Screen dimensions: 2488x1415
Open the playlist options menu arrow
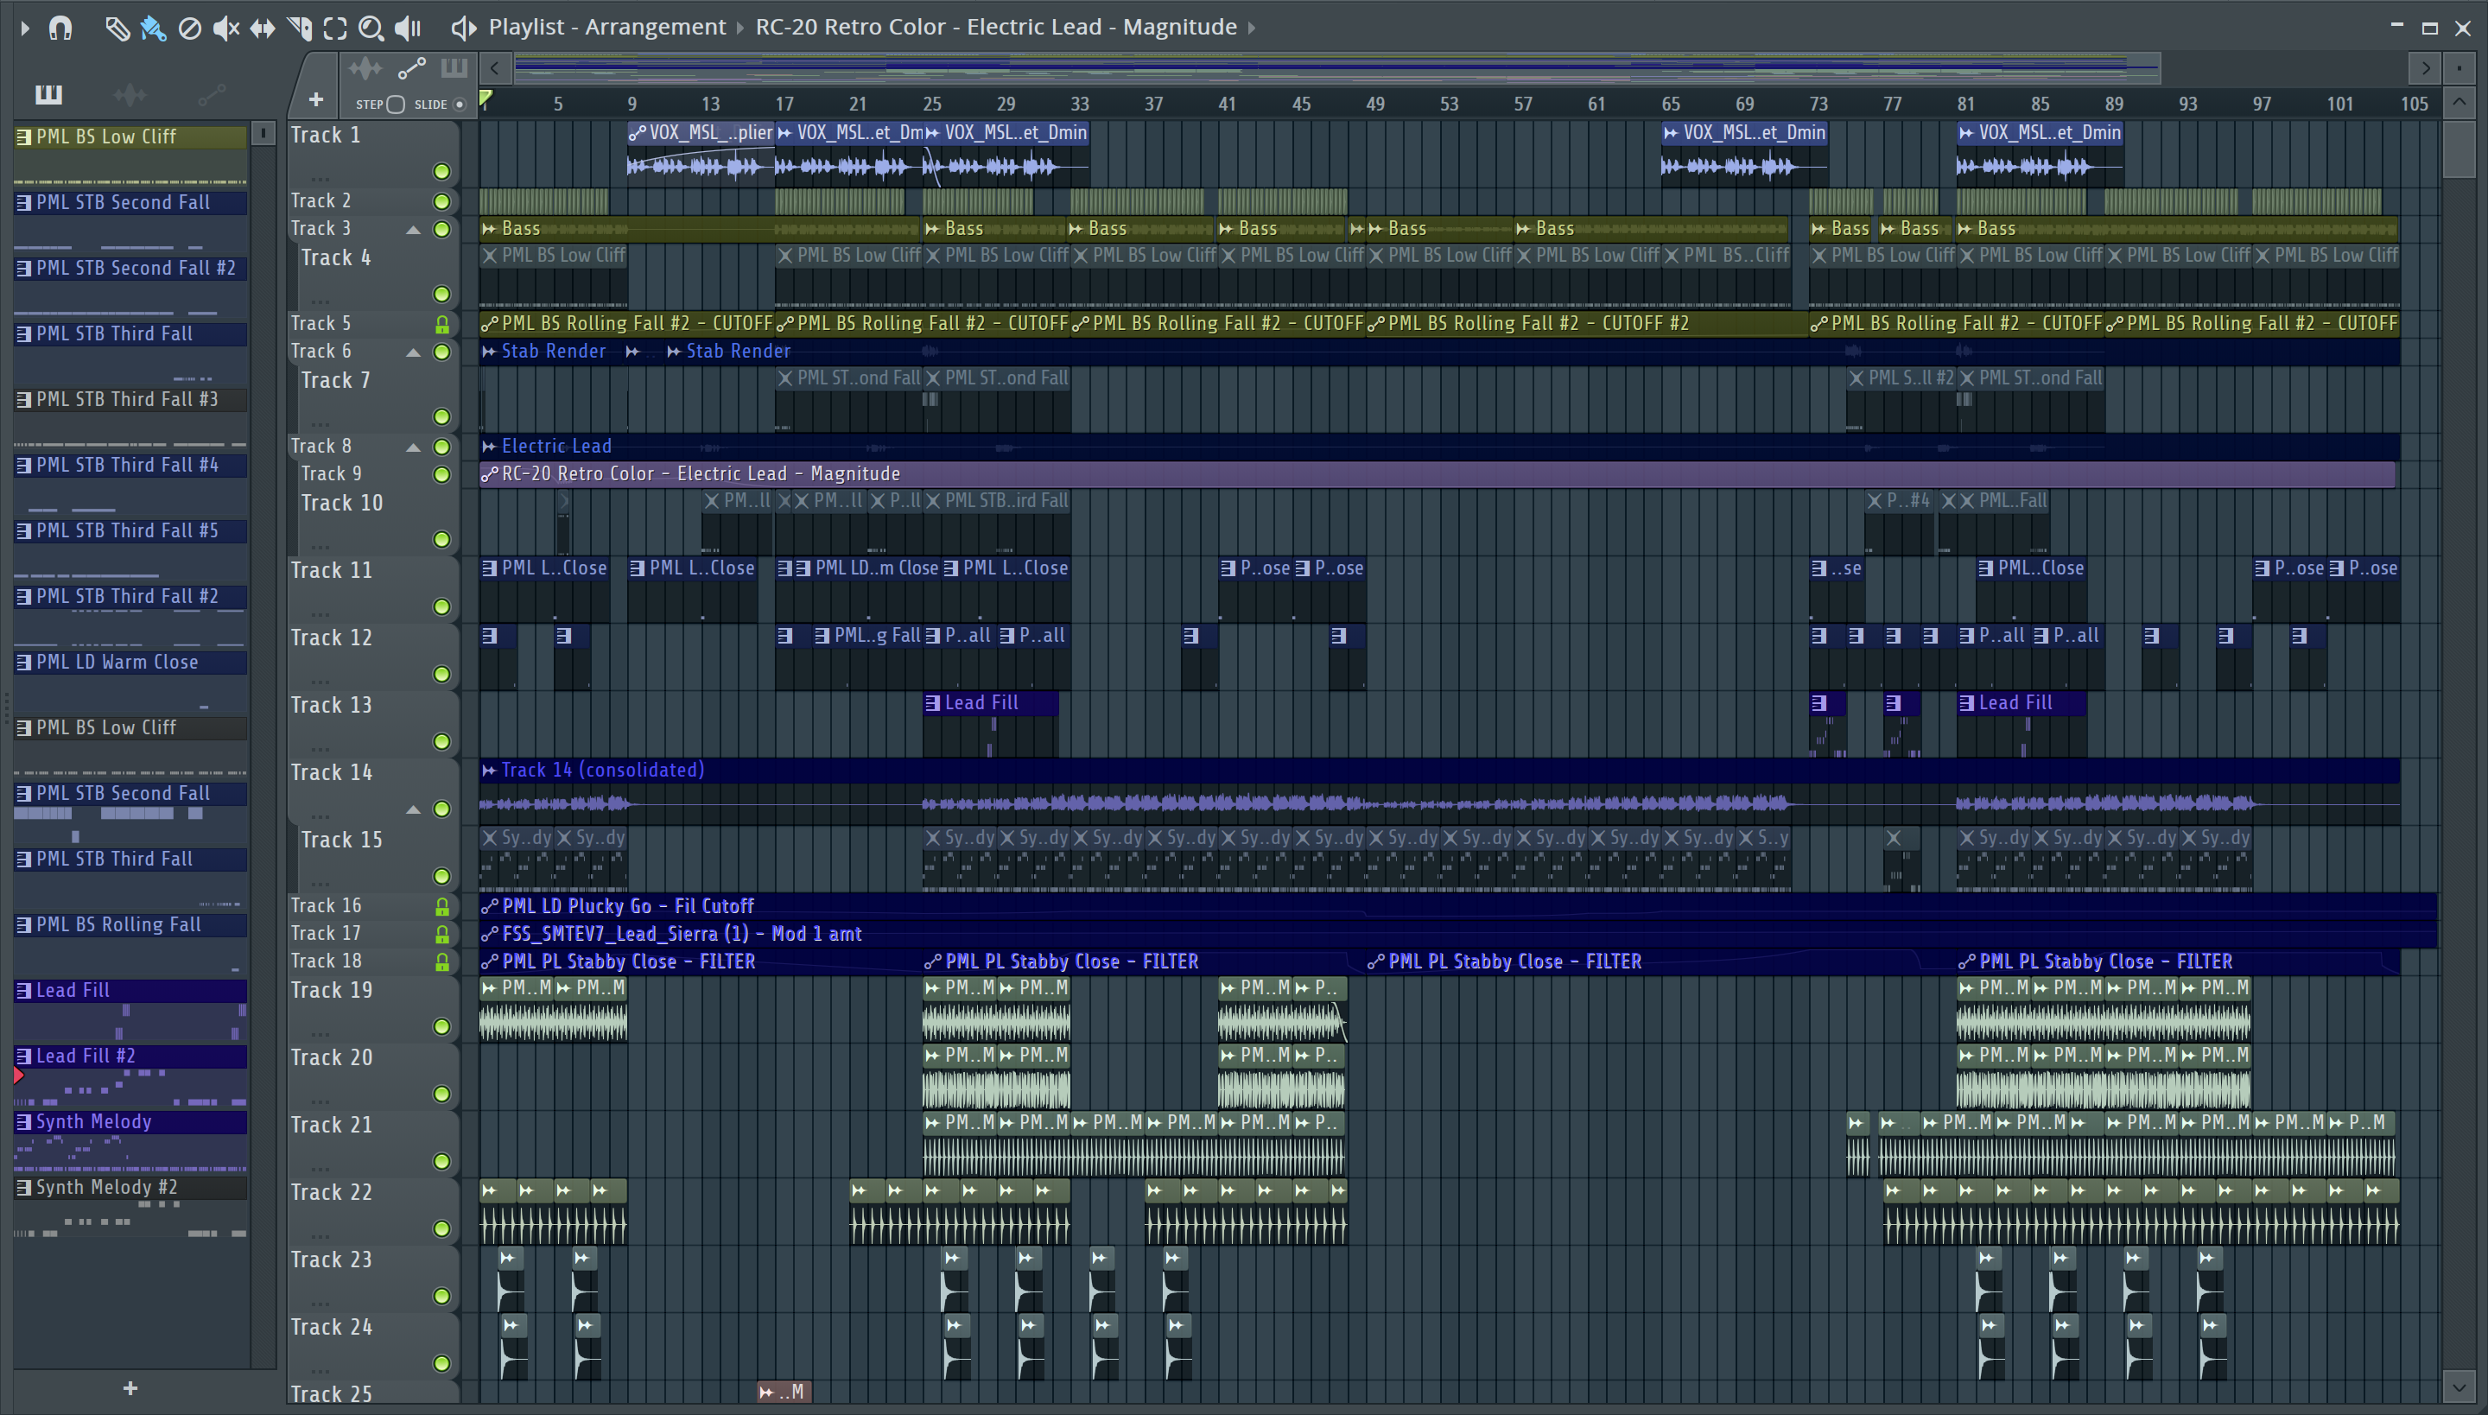click(x=24, y=28)
